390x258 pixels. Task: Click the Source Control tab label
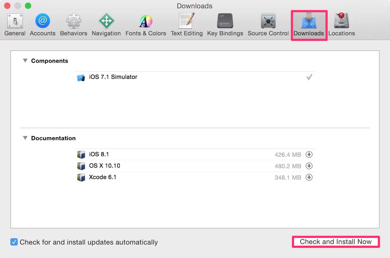tap(268, 33)
